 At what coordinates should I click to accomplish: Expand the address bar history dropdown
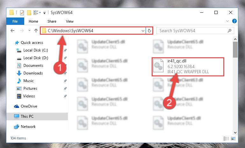pyautogui.click(x=143, y=31)
